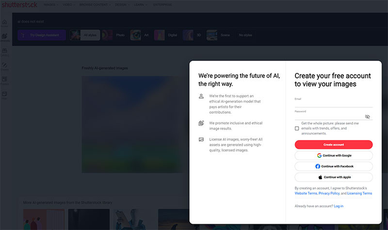Click the image-stack icon beside inclusive results text
The height and width of the screenshot is (230, 388).
pyautogui.click(x=201, y=123)
